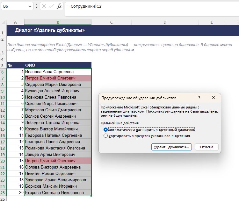The height and width of the screenshot is (201, 239).
Task: Click the title cell 'Диалог «Удалить дубликаты»'
Action: click(50, 30)
